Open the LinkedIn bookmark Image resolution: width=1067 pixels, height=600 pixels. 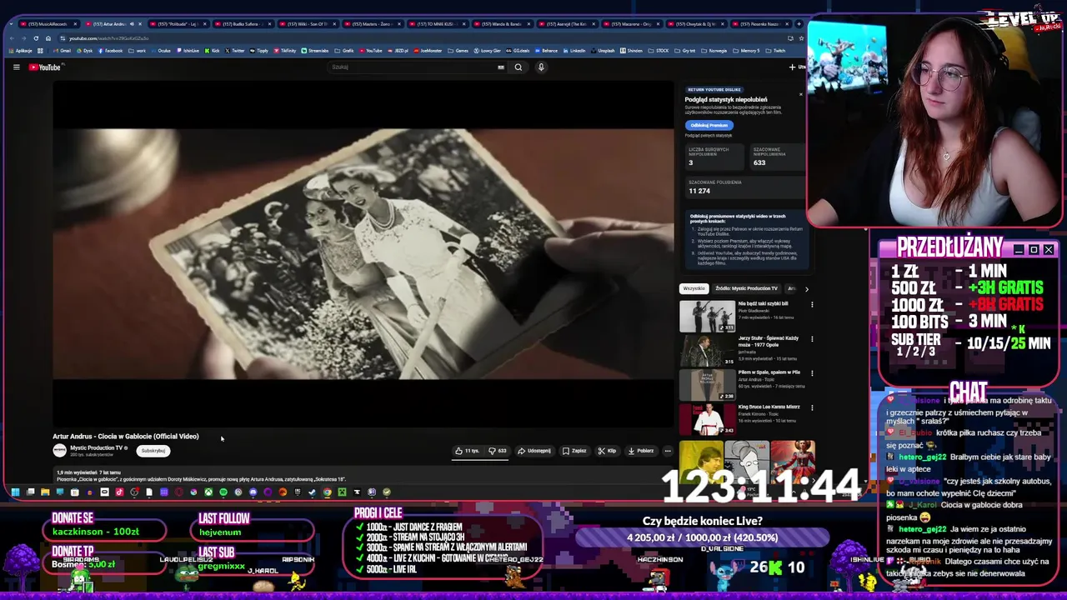(574, 51)
